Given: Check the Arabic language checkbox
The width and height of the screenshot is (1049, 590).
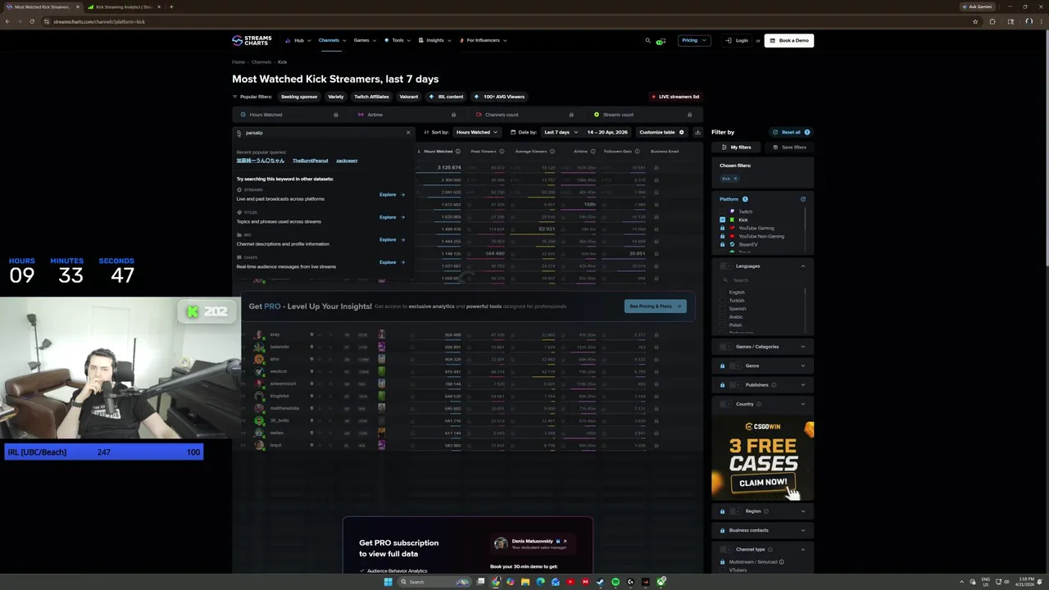Looking at the screenshot, I should (723, 317).
